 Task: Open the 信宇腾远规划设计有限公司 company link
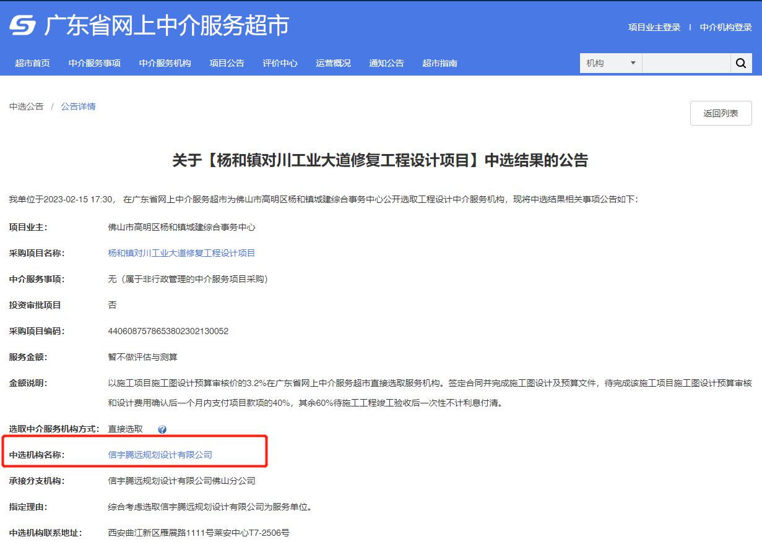click(x=160, y=454)
